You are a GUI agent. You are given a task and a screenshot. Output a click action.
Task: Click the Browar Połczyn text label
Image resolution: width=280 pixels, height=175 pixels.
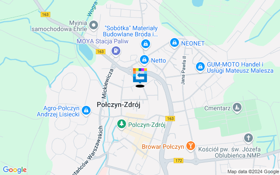tap(163, 147)
